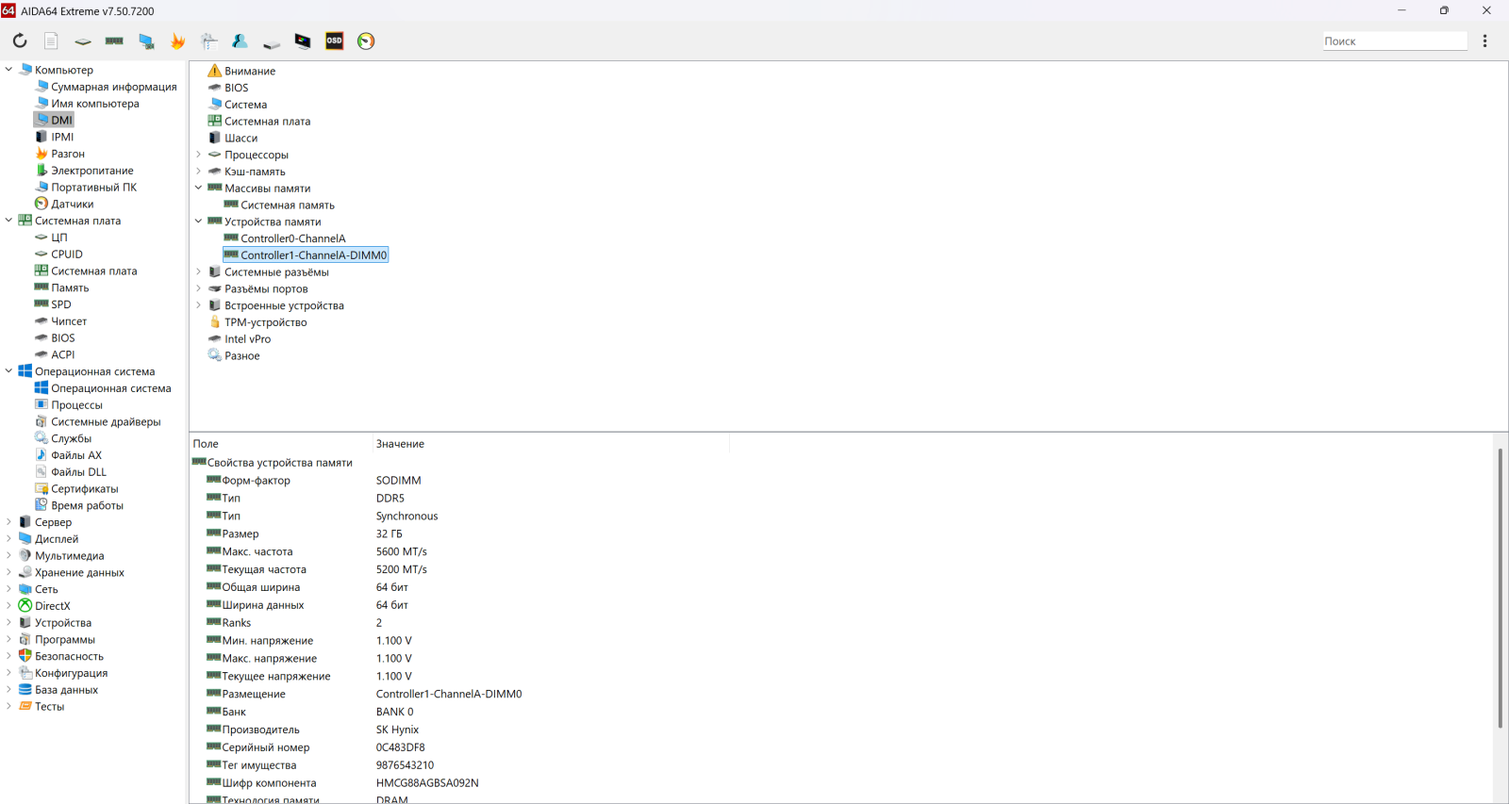
Task: Open SPD in the sidebar
Action: pos(60,304)
